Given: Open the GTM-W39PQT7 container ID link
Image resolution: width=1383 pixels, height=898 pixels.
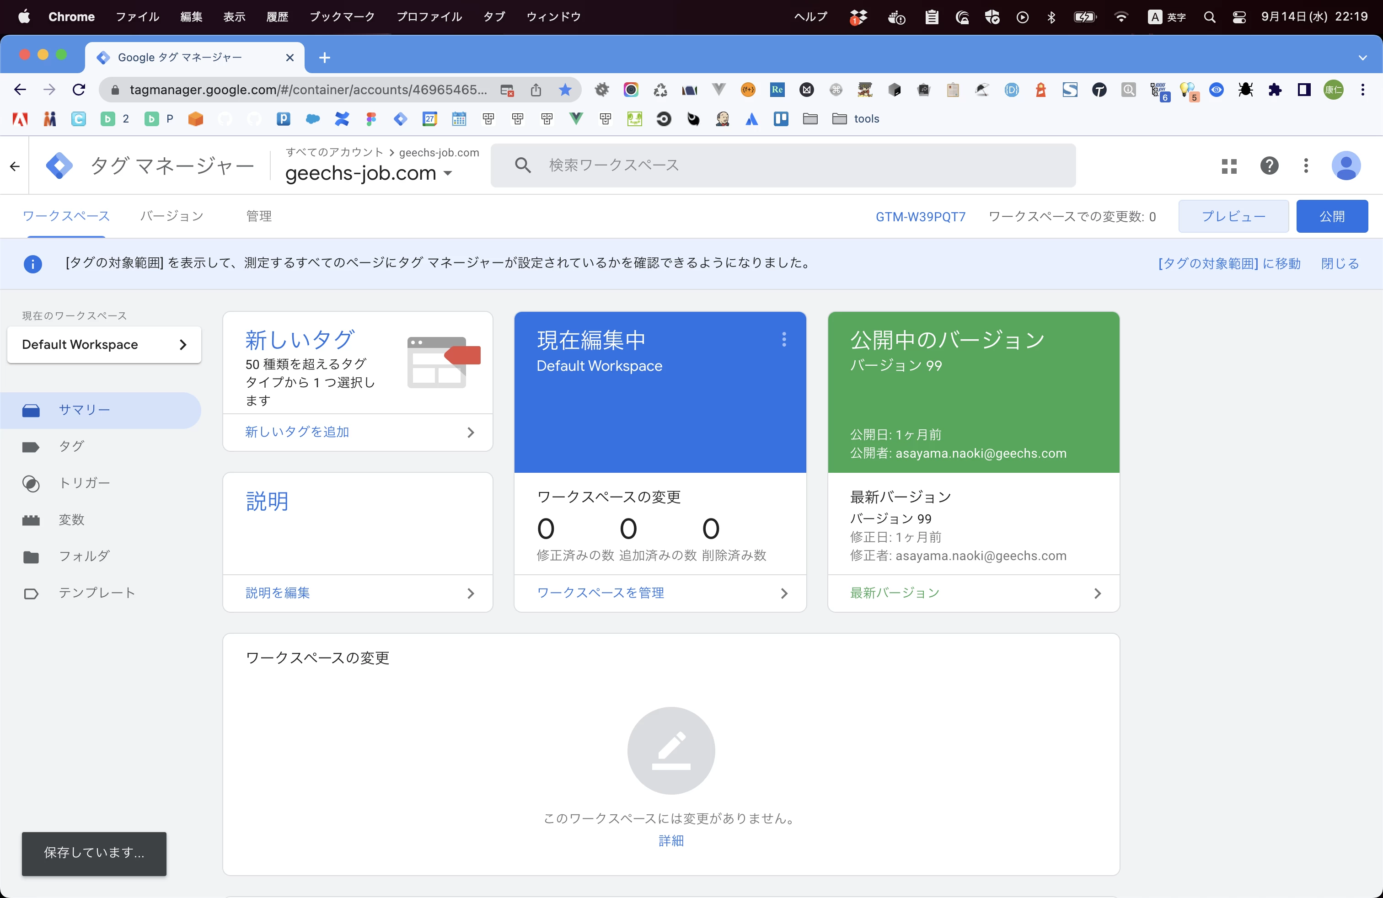Looking at the screenshot, I should tap(921, 217).
